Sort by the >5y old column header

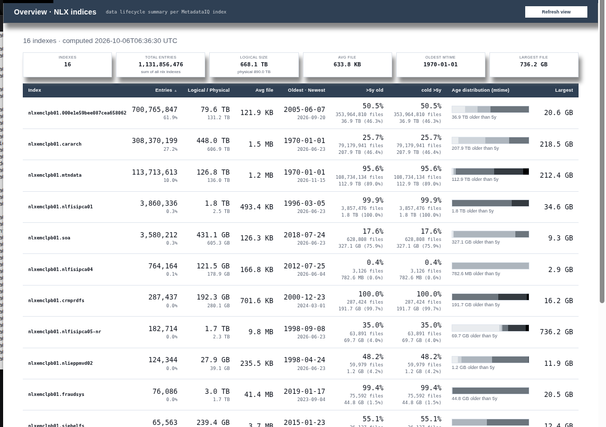374,90
